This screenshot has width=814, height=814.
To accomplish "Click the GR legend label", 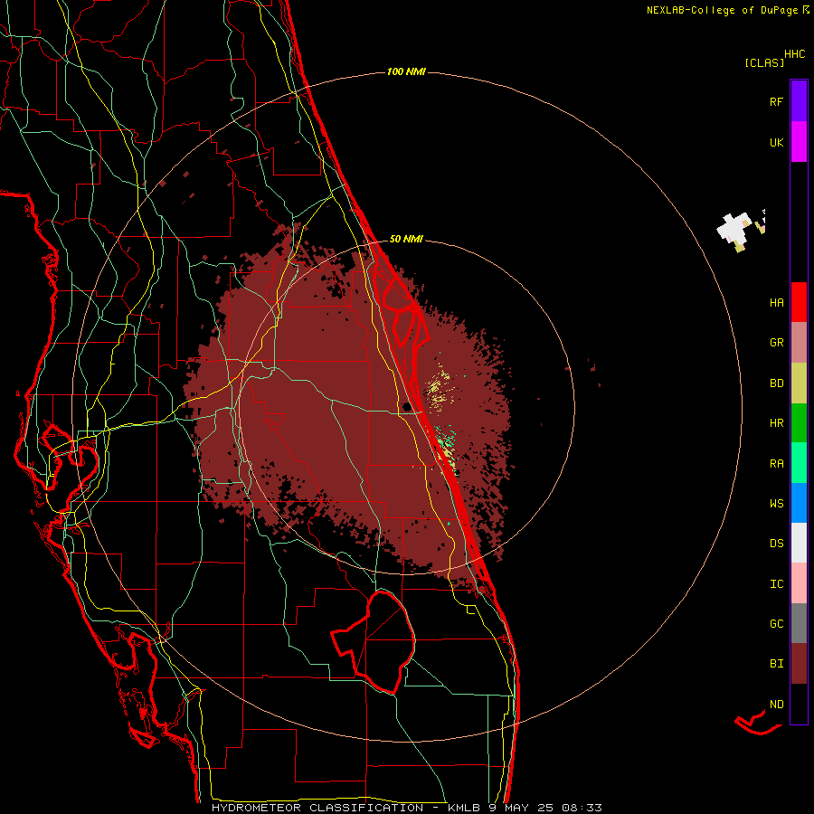I will (776, 343).
